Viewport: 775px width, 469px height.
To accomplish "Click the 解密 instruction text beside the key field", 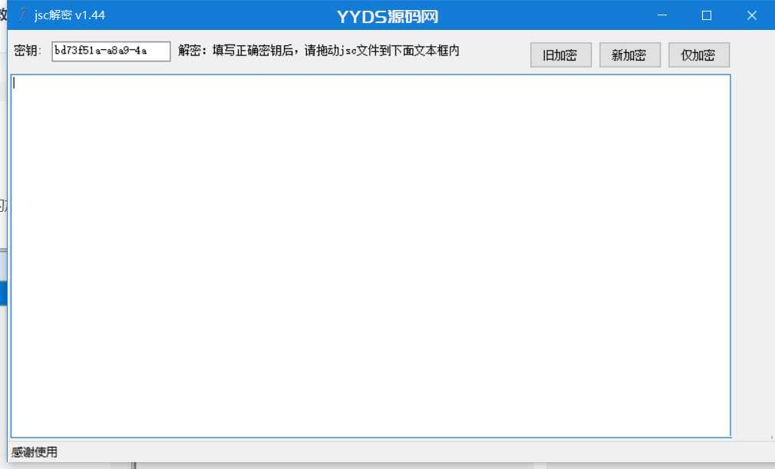I will [x=318, y=51].
